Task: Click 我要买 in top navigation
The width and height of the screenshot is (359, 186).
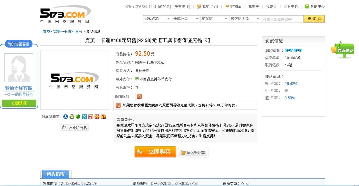Action: click(x=254, y=6)
